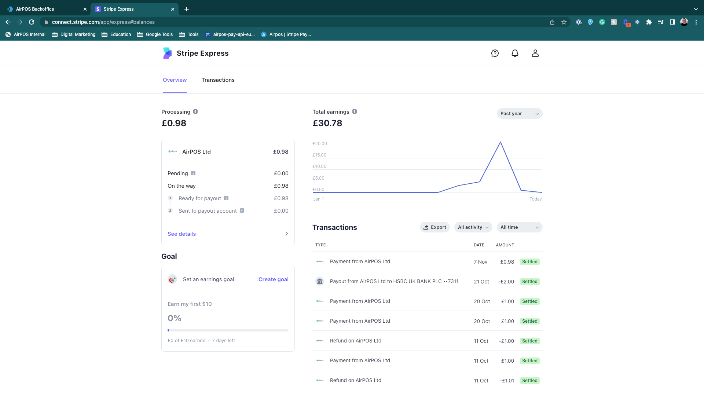Click the Export transactions icon
This screenshot has height=396, width=704.
click(x=425, y=227)
